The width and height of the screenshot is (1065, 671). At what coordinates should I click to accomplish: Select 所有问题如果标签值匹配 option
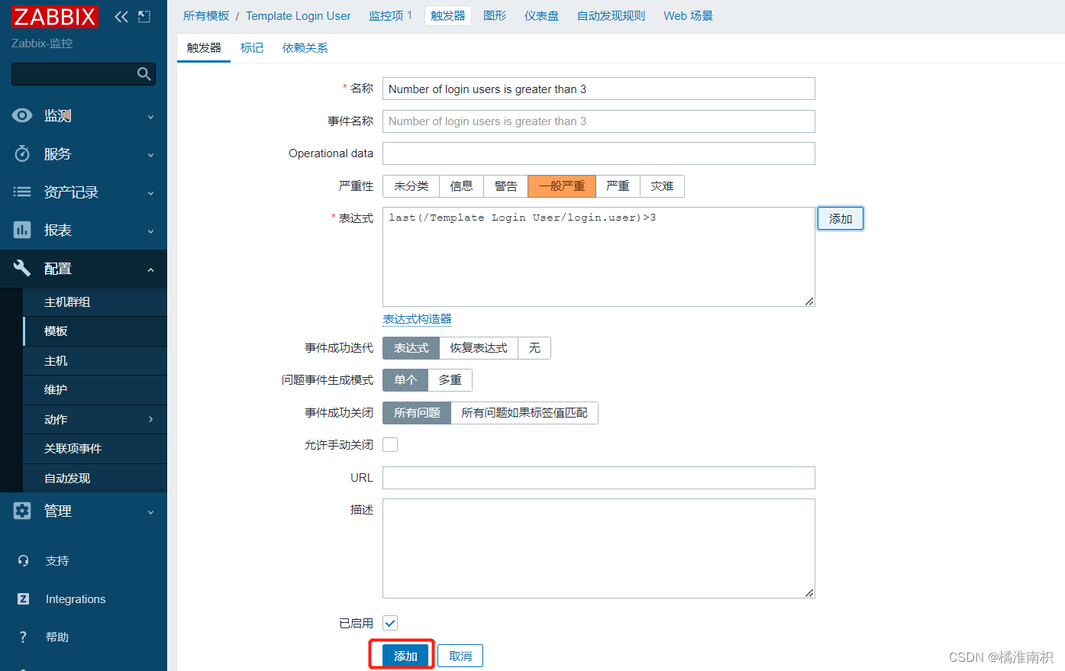524,412
